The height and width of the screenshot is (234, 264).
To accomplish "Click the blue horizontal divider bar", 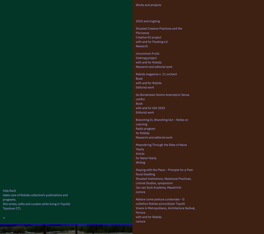I will (66, 224).
